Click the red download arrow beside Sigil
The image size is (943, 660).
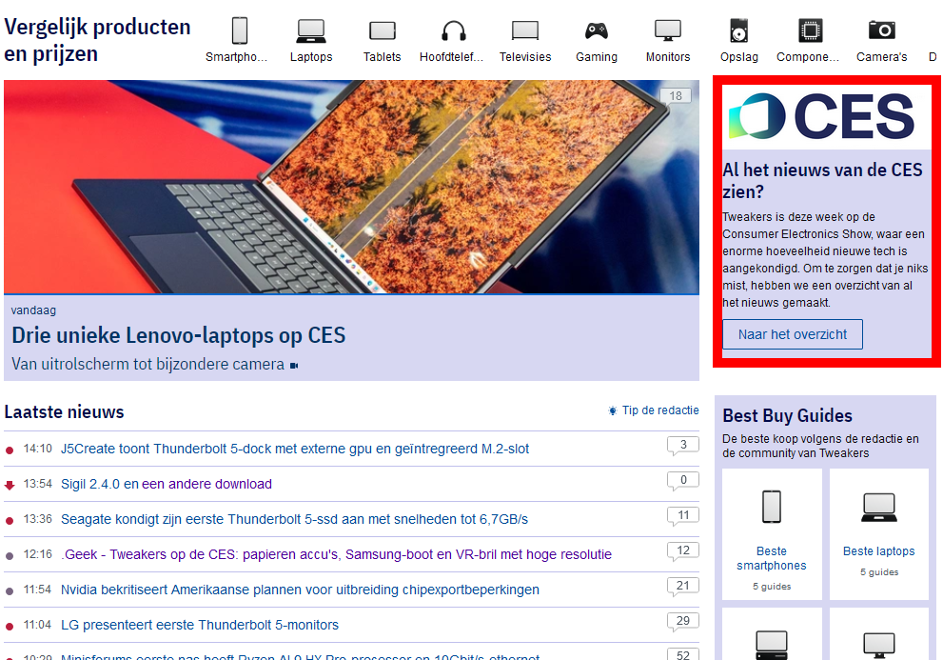[9, 486]
